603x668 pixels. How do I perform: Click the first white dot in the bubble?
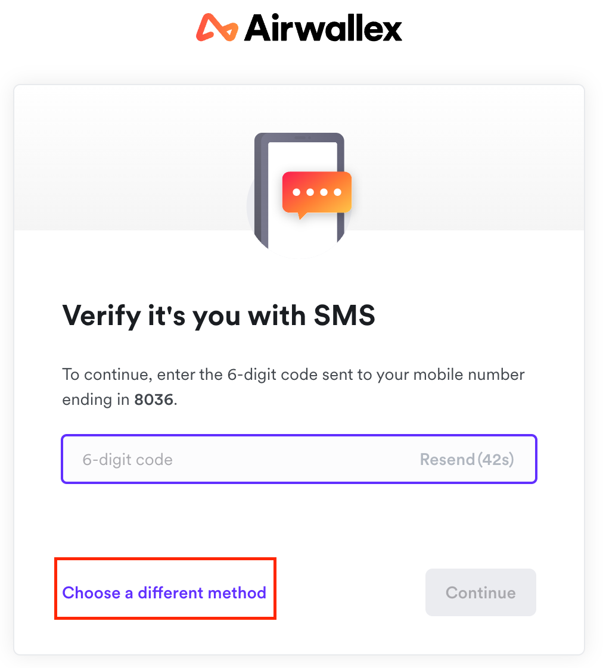296,192
